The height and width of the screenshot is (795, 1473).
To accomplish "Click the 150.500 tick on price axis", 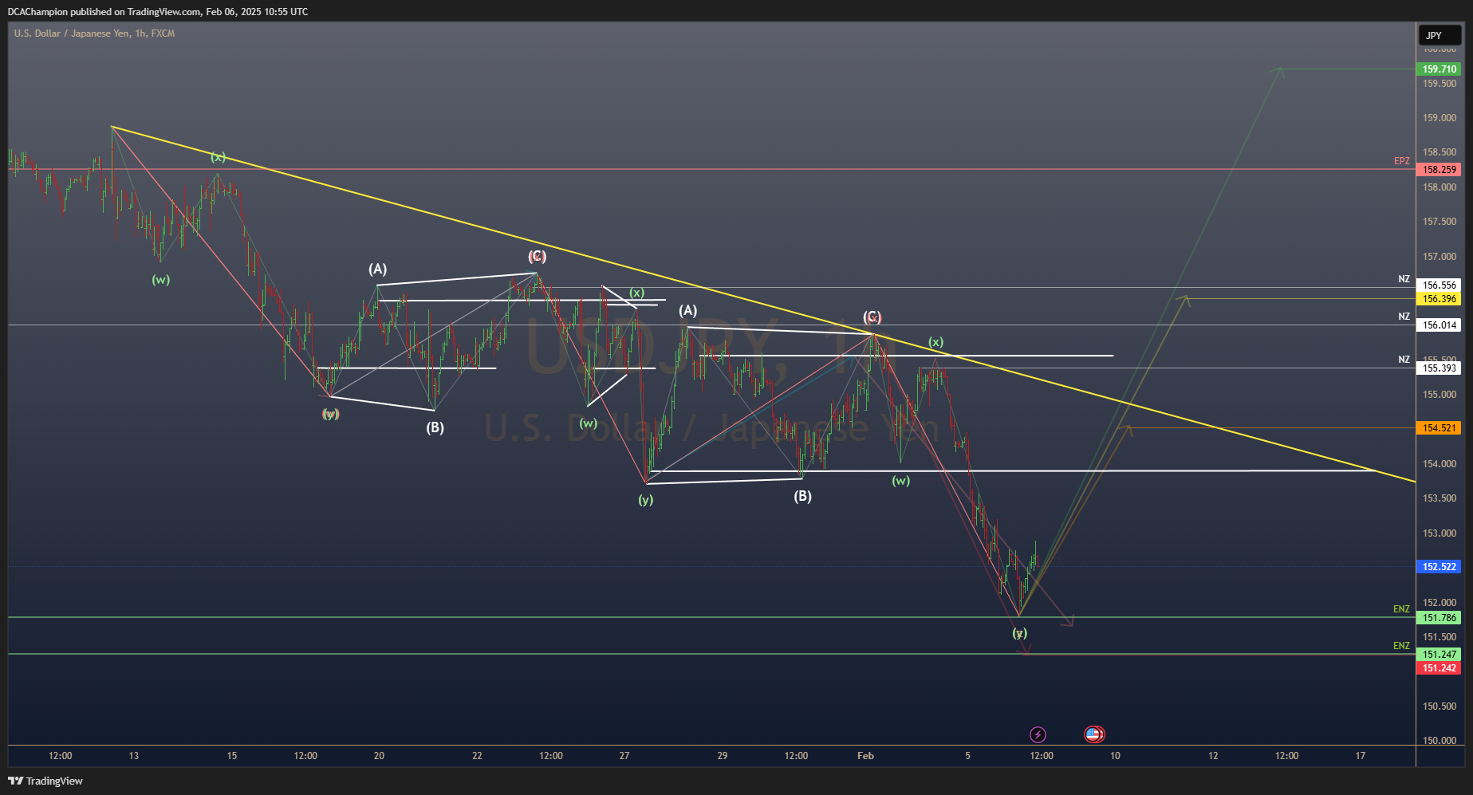I will pos(1440,706).
